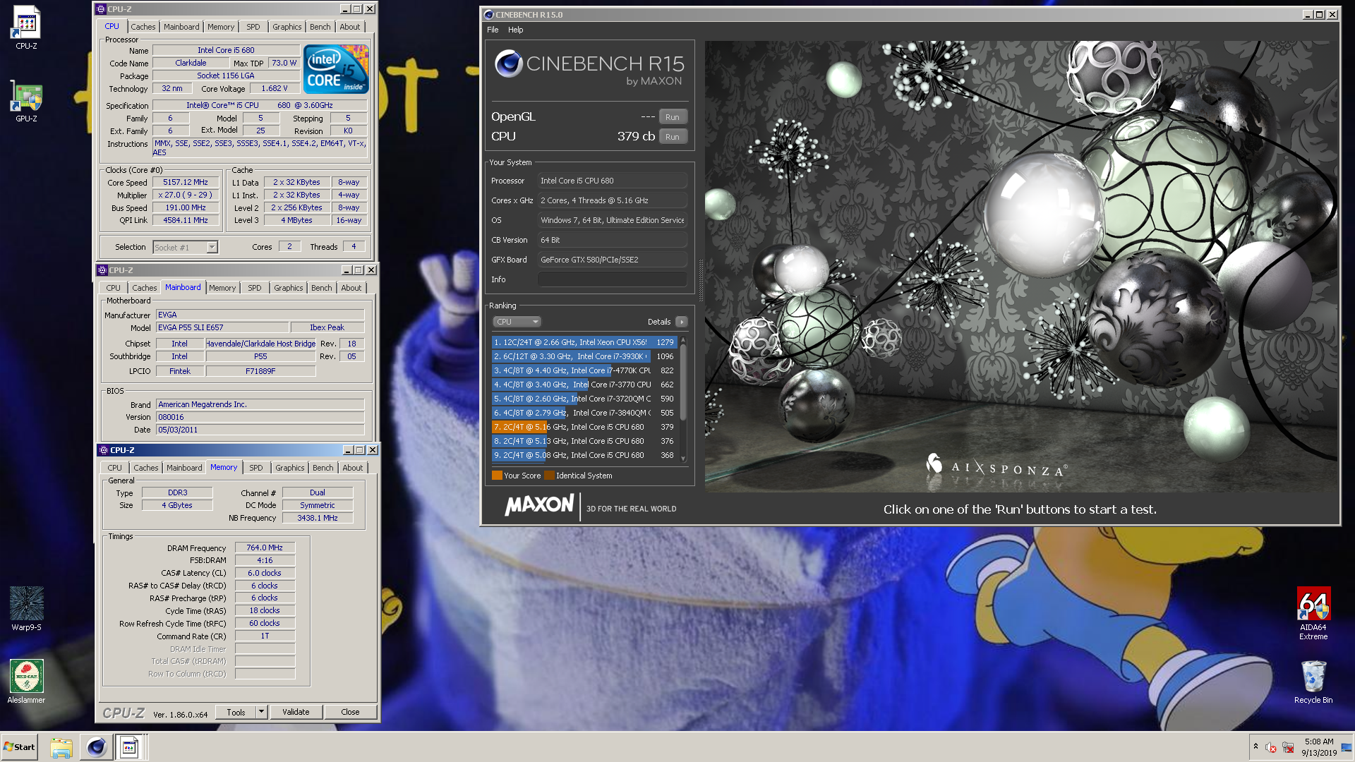Click the Show Desktop button on taskbar

(x=1347, y=747)
